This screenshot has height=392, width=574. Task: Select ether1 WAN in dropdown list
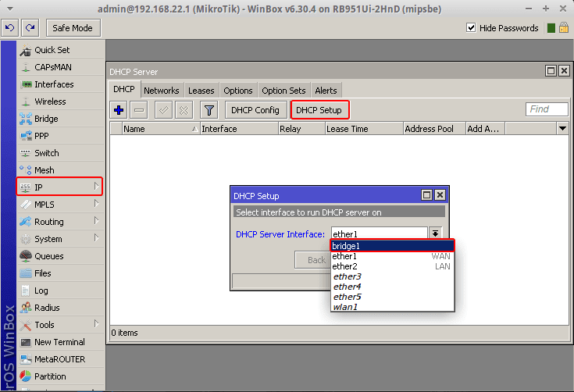(x=392, y=256)
